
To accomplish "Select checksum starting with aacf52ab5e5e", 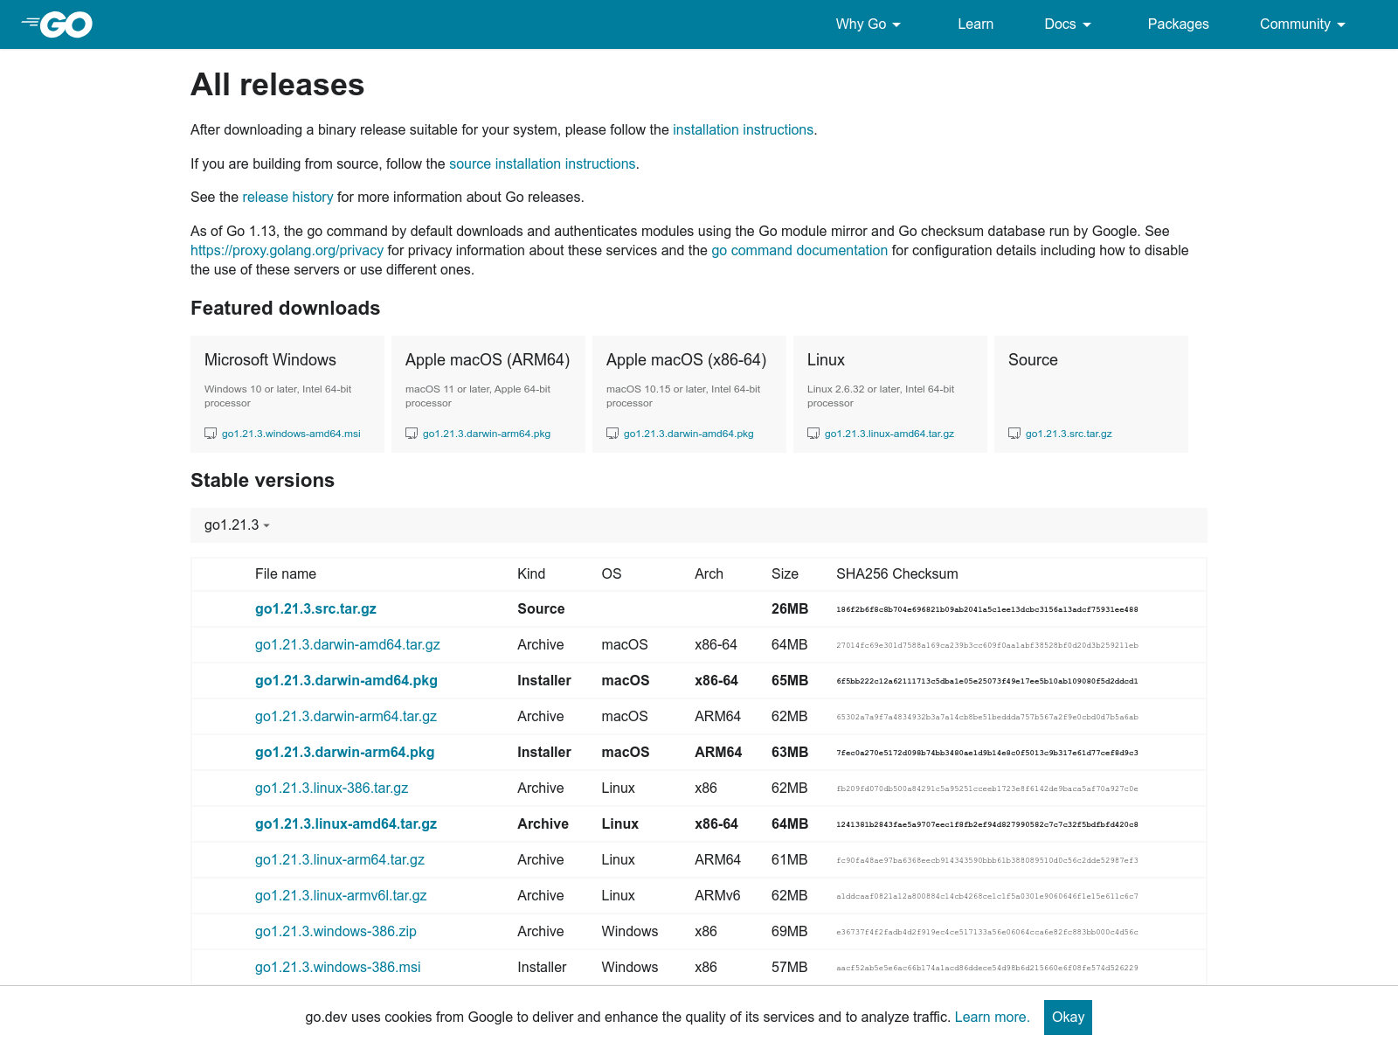I will pyautogui.click(x=987, y=969).
